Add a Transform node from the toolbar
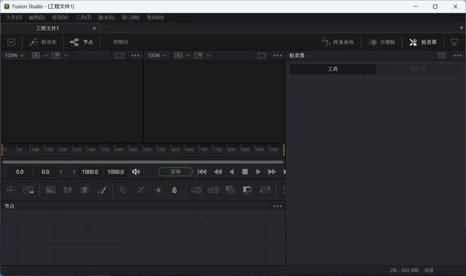The width and height of the screenshot is (466, 276). point(265,190)
